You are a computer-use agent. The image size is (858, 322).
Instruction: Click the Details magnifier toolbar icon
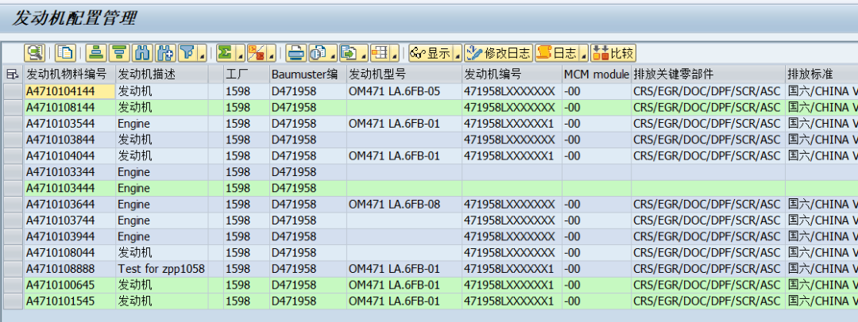(34, 53)
